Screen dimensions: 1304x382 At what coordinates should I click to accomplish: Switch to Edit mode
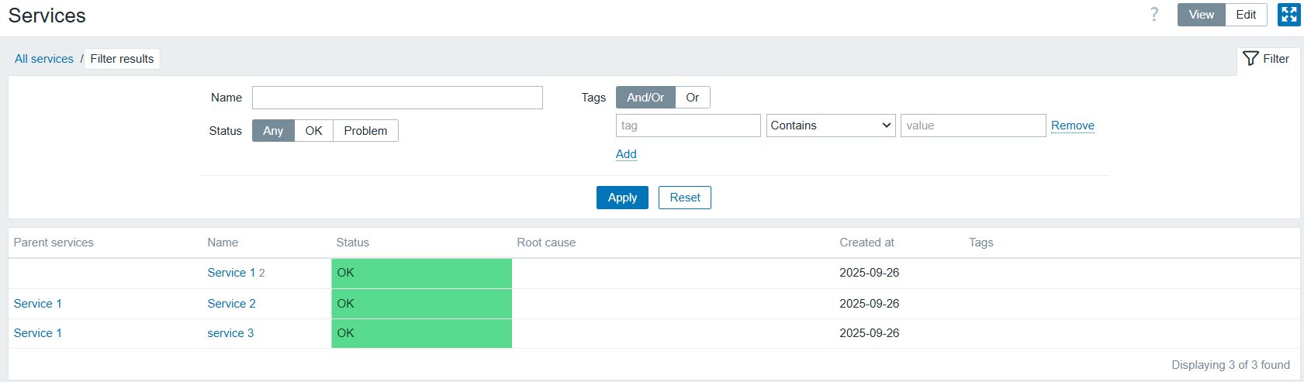[x=1246, y=15]
